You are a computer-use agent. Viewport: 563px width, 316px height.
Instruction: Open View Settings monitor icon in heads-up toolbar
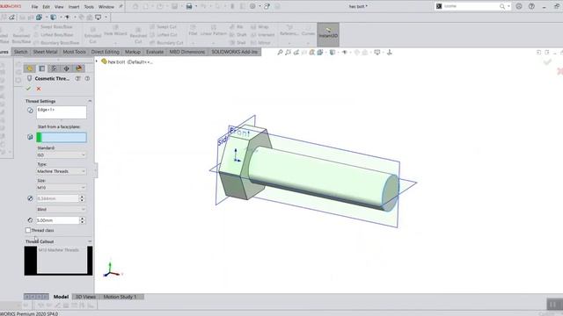coord(377,53)
